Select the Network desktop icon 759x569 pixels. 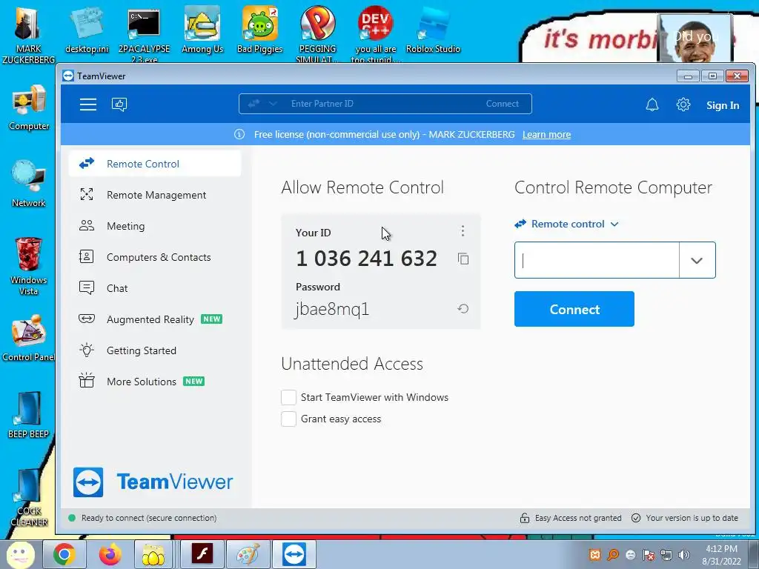point(29,184)
